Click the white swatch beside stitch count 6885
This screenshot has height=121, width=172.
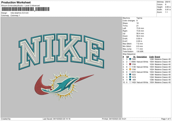coord(130,62)
